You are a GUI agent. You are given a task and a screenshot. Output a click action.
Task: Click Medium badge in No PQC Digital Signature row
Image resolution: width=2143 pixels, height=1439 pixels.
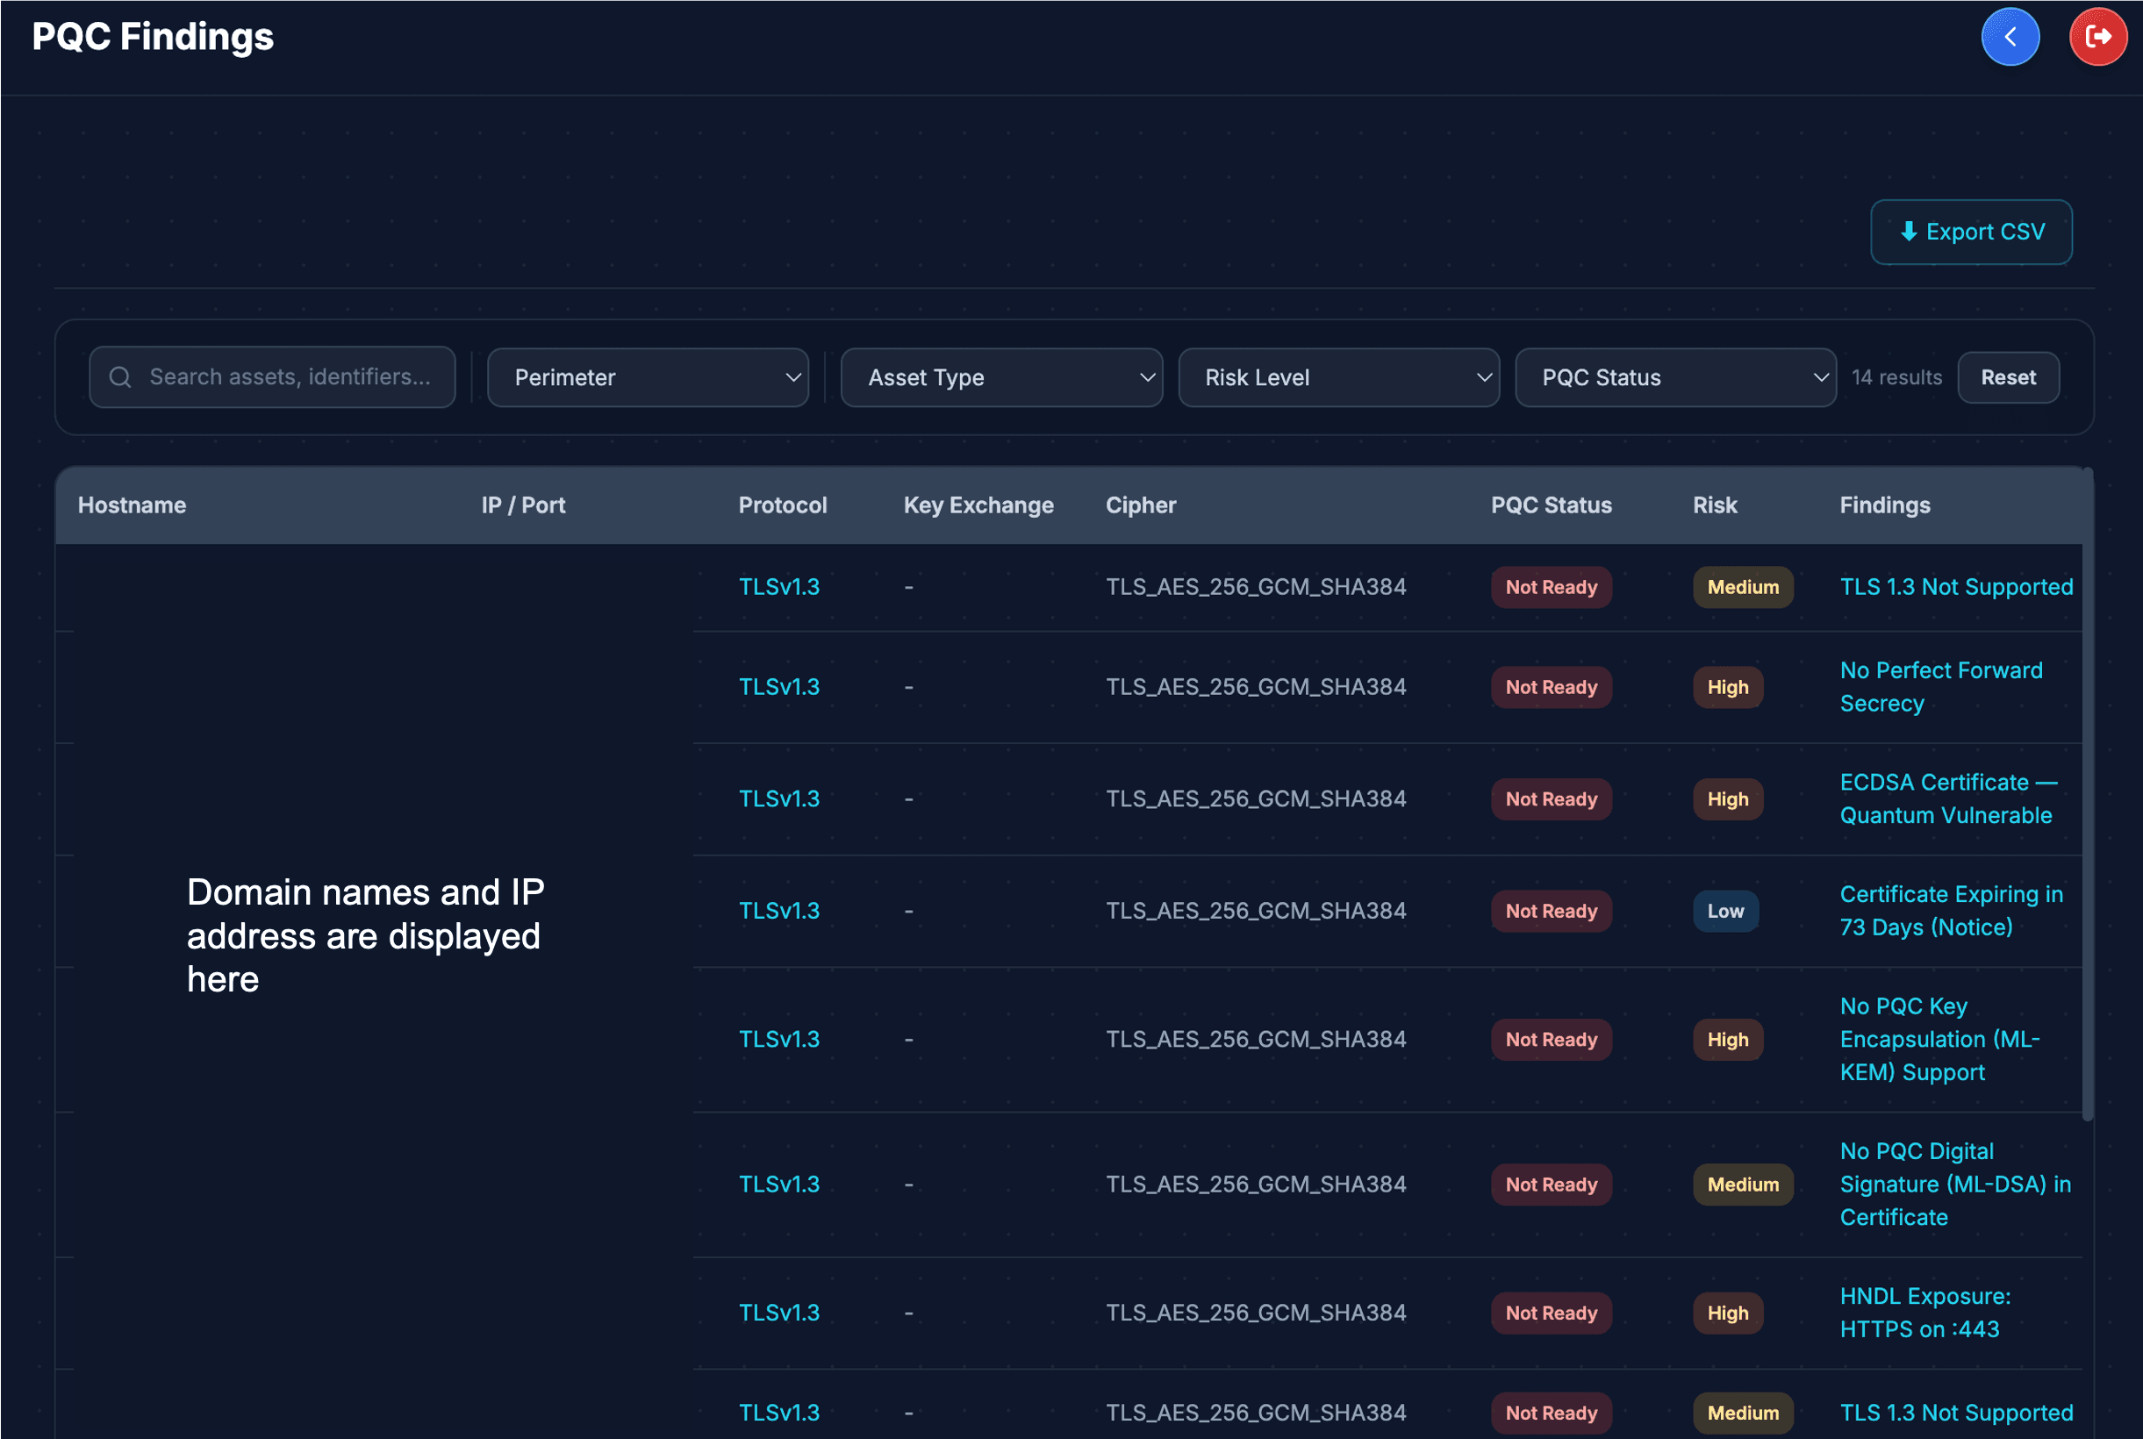(x=1742, y=1185)
